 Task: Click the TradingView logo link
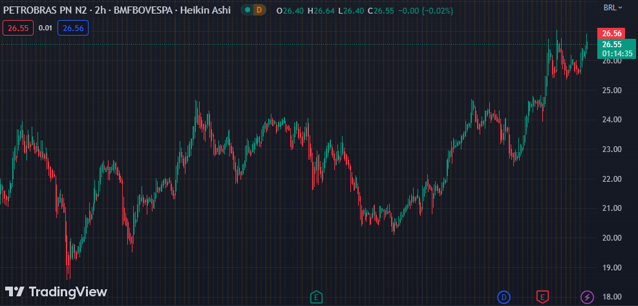pos(56,292)
